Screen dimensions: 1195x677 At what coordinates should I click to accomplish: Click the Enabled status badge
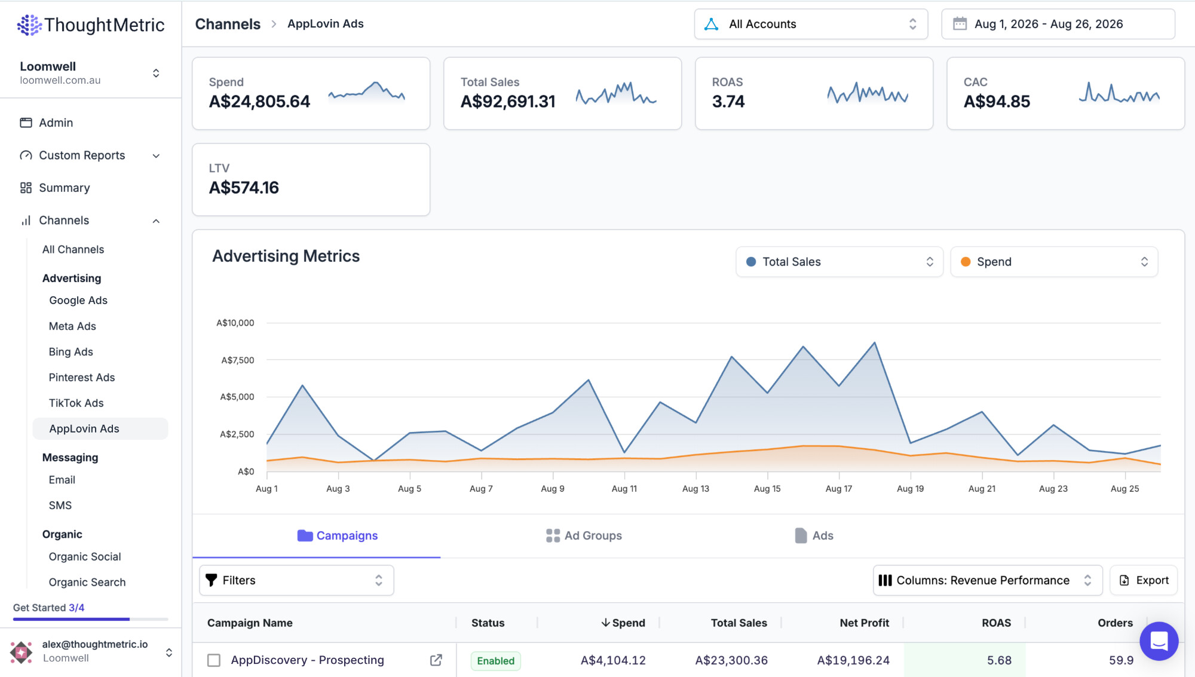tap(496, 661)
